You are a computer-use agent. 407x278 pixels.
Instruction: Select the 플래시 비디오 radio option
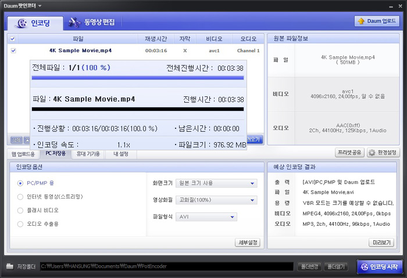(x=20, y=210)
